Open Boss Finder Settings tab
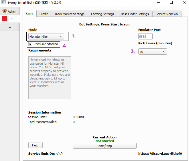The width and height of the screenshot is (189, 161). 135,14
